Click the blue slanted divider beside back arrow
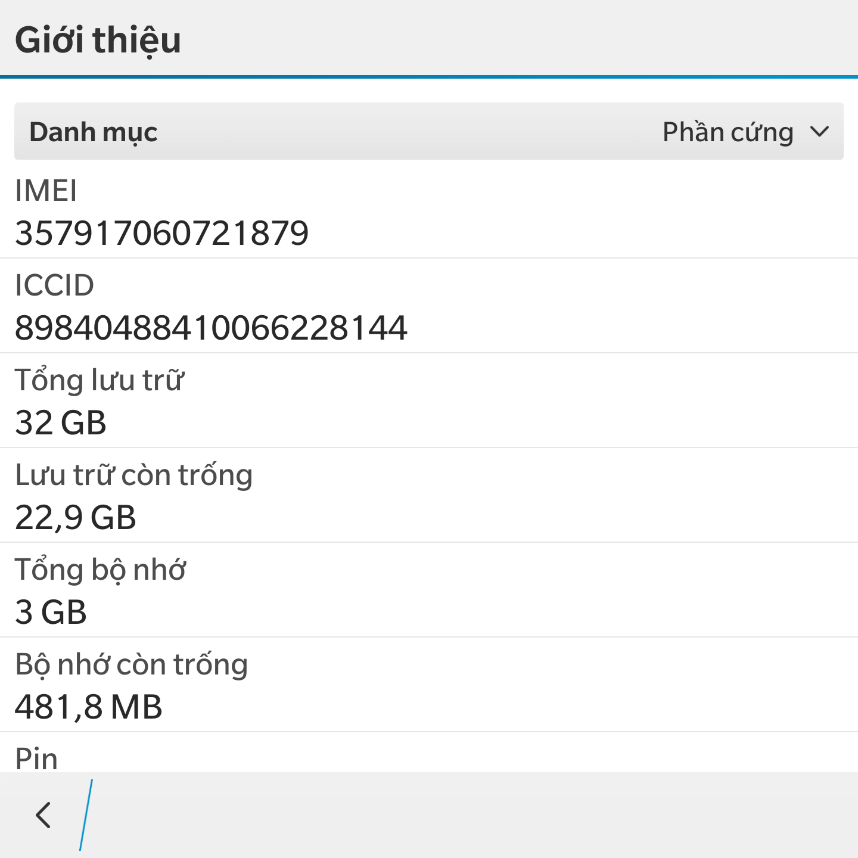858x858 pixels. pos(86,815)
